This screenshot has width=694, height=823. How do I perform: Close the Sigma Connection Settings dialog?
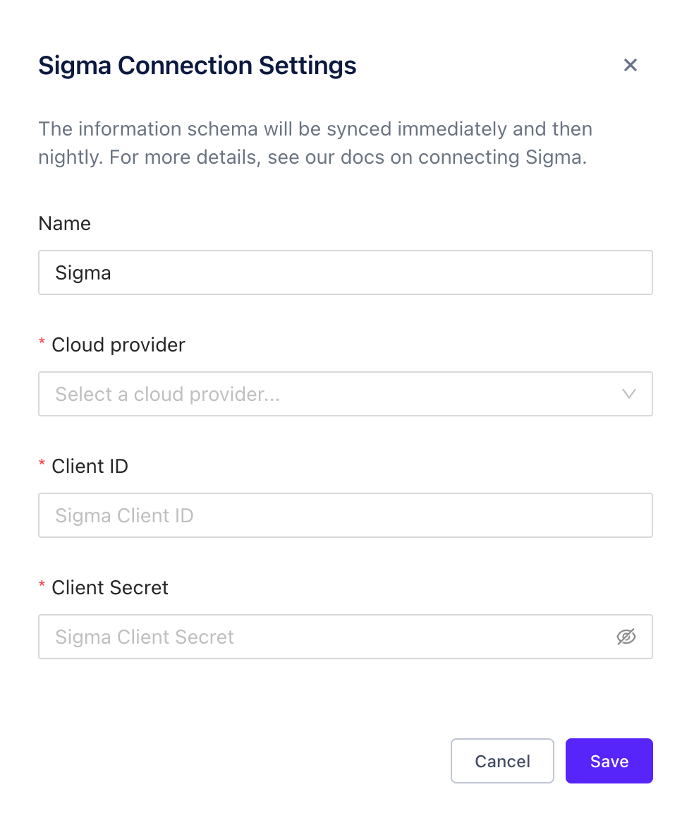630,65
